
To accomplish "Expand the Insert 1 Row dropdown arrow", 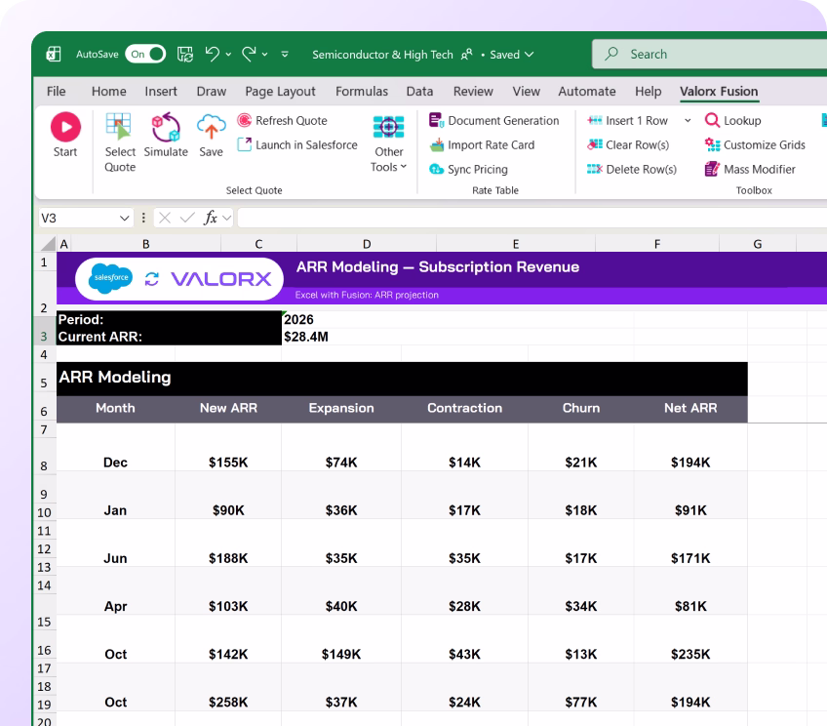I will pos(688,121).
